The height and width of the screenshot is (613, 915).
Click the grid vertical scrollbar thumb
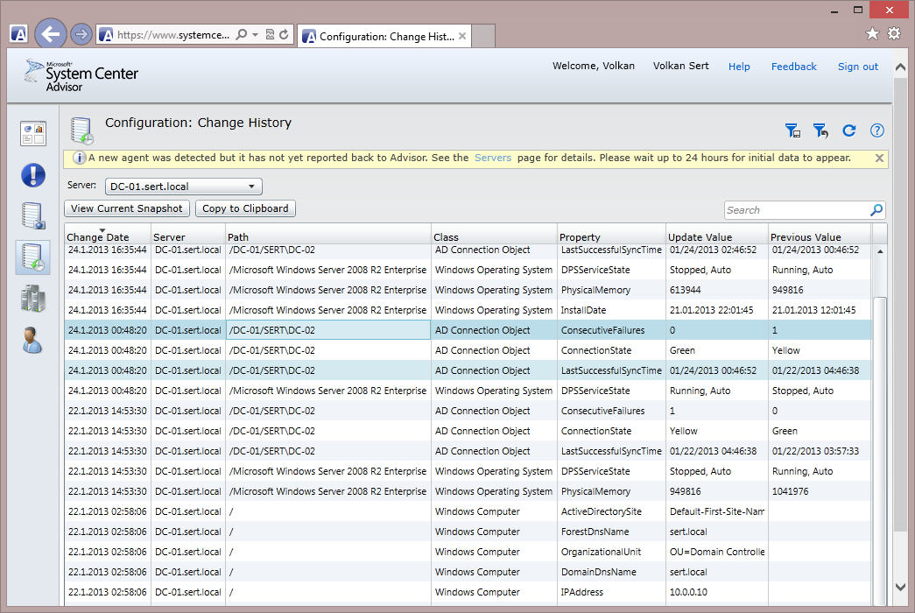pyautogui.click(x=879, y=449)
